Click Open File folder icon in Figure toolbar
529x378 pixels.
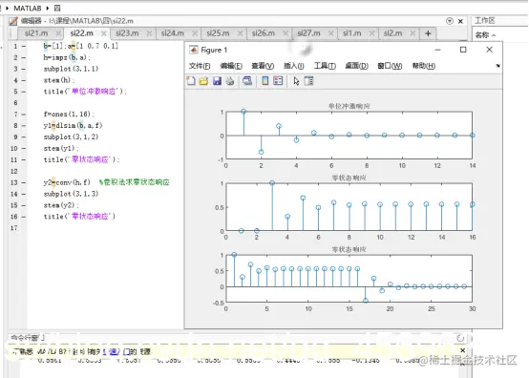click(203, 81)
